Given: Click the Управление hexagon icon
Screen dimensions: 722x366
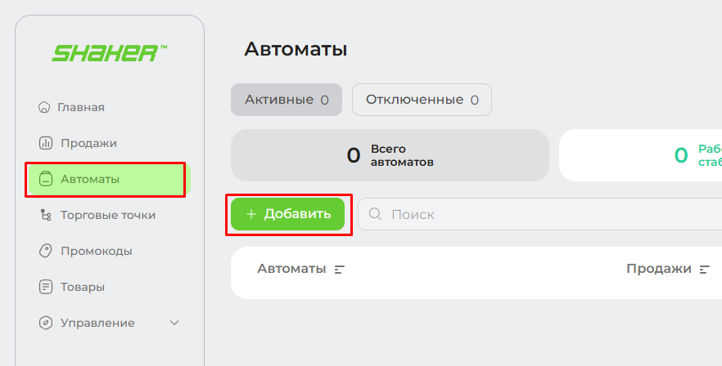Looking at the screenshot, I should click(x=45, y=323).
